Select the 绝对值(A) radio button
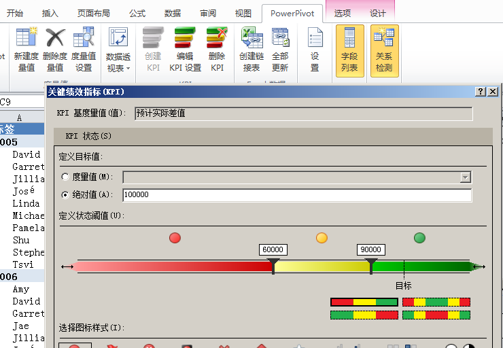 click(x=65, y=194)
